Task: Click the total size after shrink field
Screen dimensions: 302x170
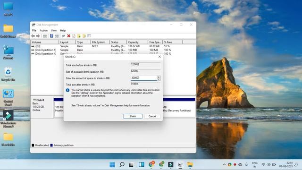Action: pos(145,84)
